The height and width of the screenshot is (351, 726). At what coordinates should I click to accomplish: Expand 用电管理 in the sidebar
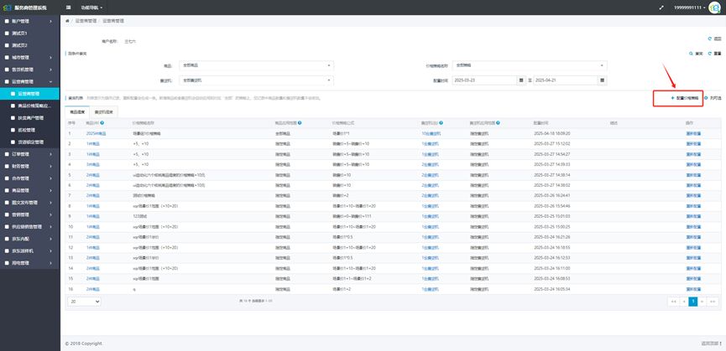click(x=30, y=263)
